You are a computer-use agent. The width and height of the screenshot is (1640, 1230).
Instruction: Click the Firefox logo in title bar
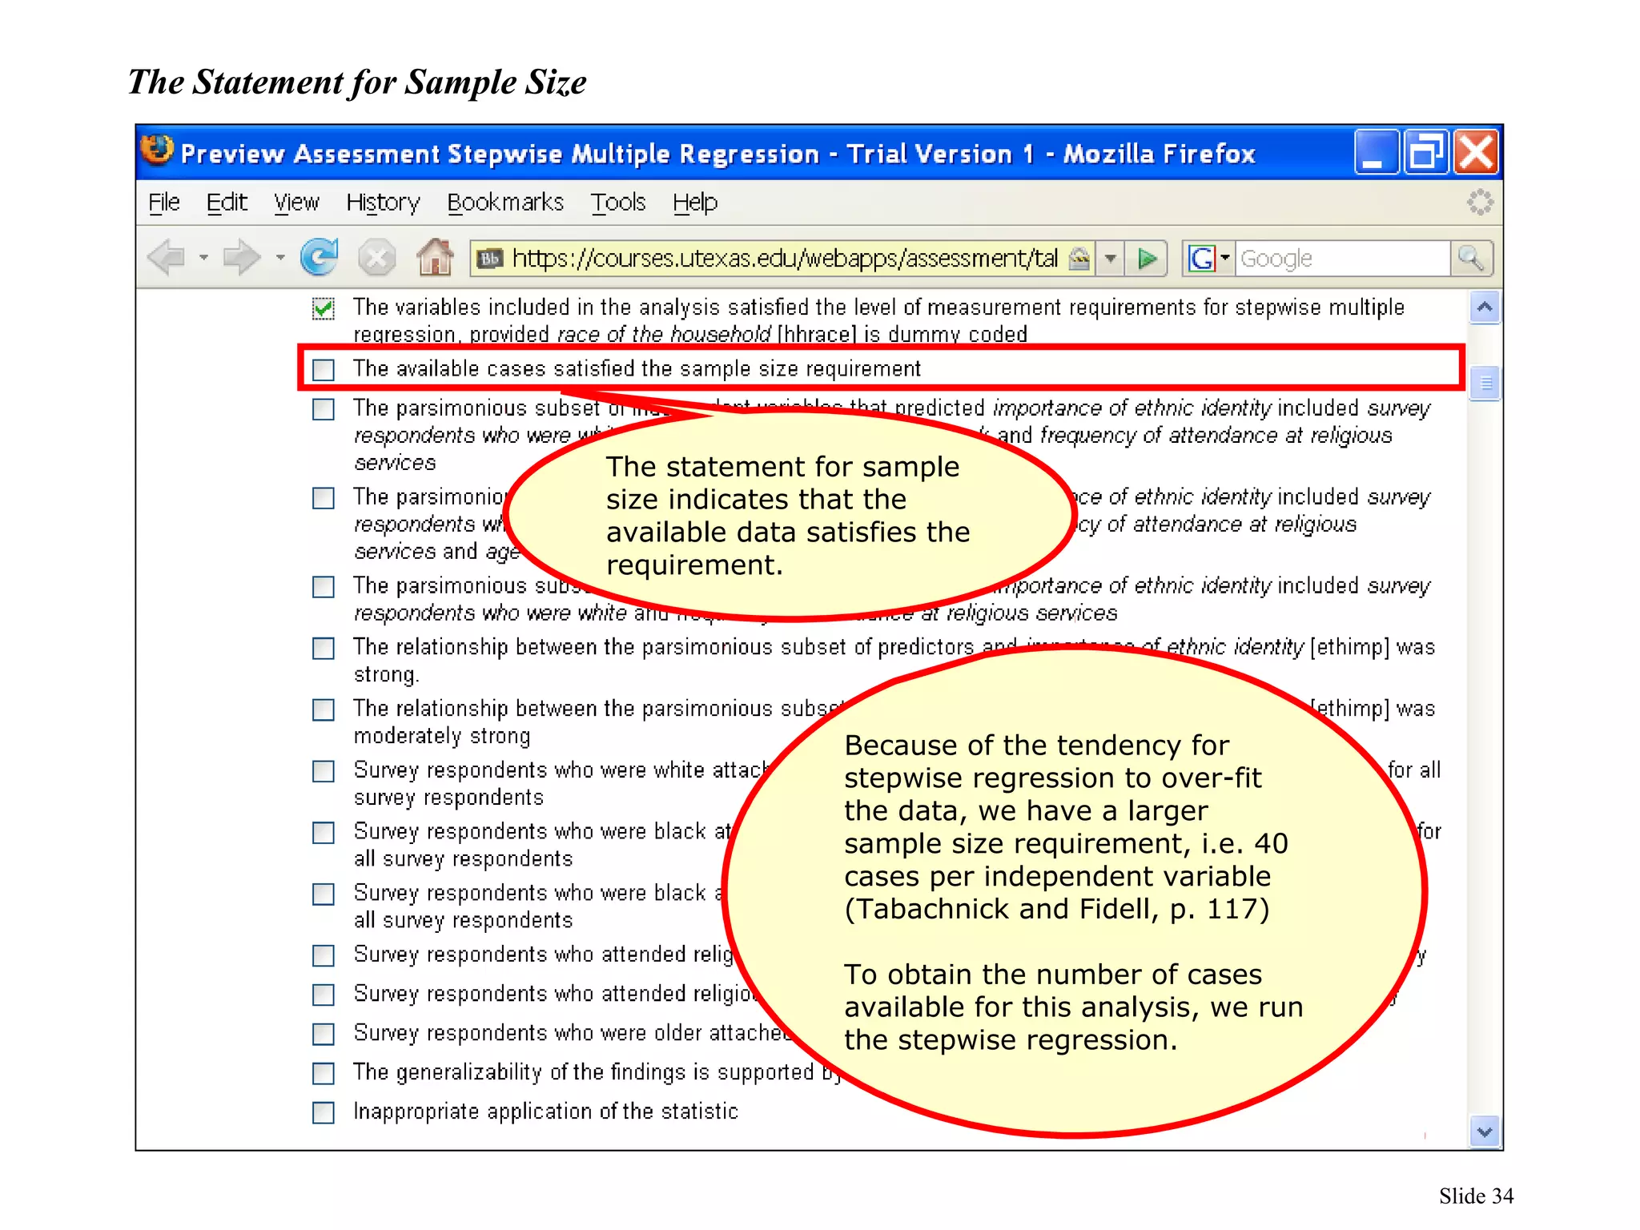157,150
